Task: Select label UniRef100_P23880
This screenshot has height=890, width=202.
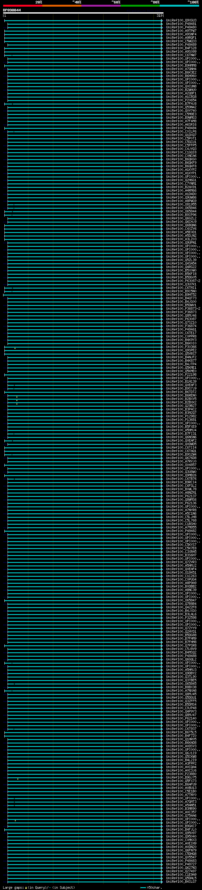Action: click(x=181, y=774)
